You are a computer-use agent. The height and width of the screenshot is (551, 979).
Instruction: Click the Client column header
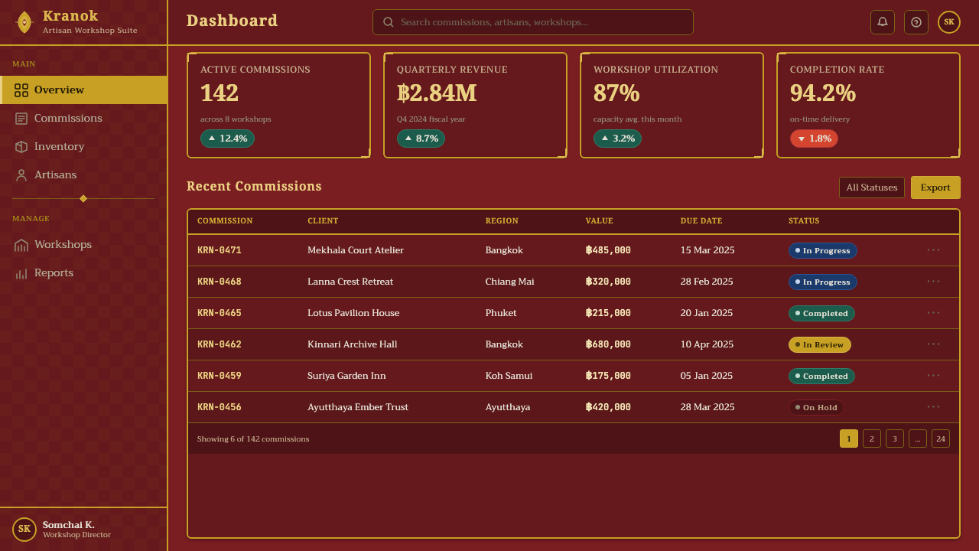tap(323, 221)
